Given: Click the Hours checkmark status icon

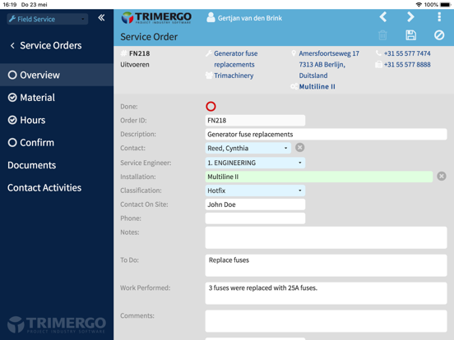Looking at the screenshot, I should [12, 120].
